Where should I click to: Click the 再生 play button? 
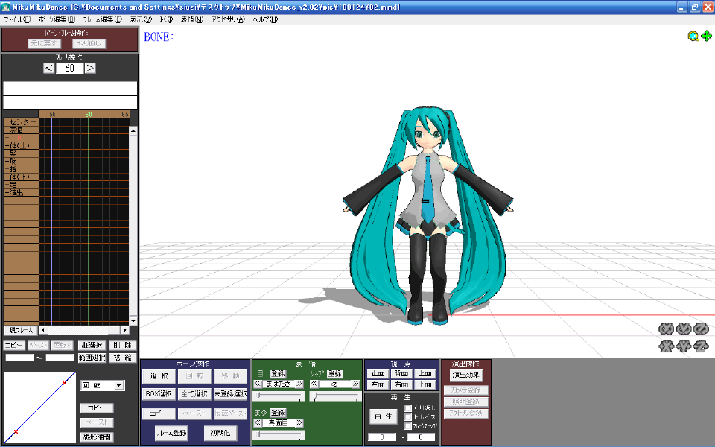pos(383,416)
